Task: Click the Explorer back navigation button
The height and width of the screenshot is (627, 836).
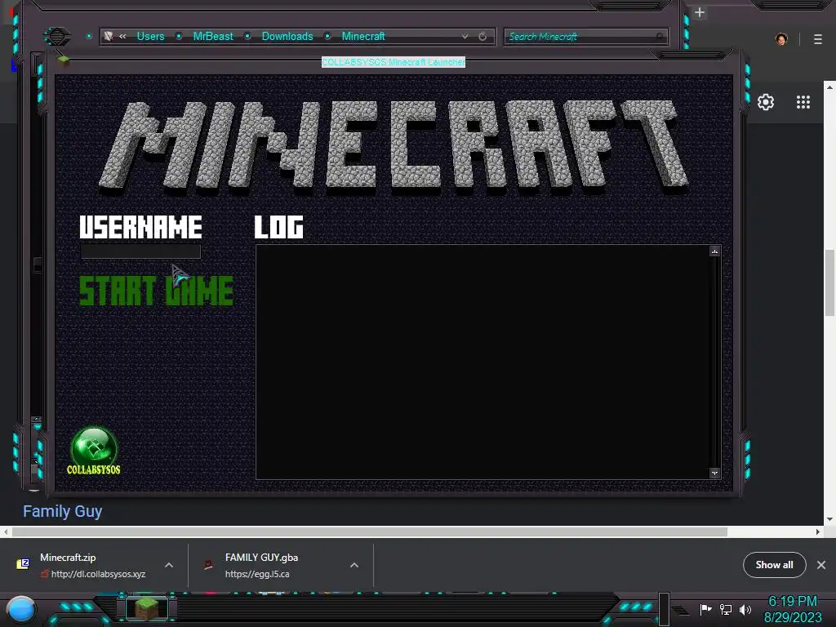Action: pos(56,36)
